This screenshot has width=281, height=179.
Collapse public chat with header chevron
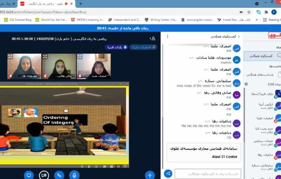point(239,37)
